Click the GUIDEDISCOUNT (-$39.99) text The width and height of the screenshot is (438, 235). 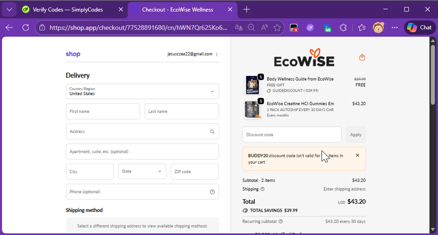pyautogui.click(x=295, y=91)
